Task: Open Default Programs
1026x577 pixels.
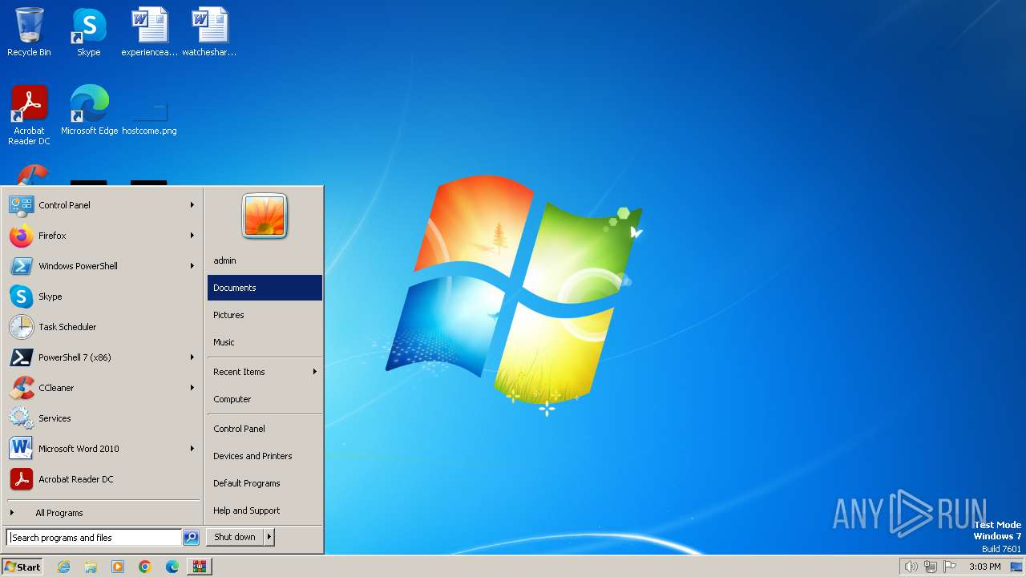Action: [x=265, y=483]
